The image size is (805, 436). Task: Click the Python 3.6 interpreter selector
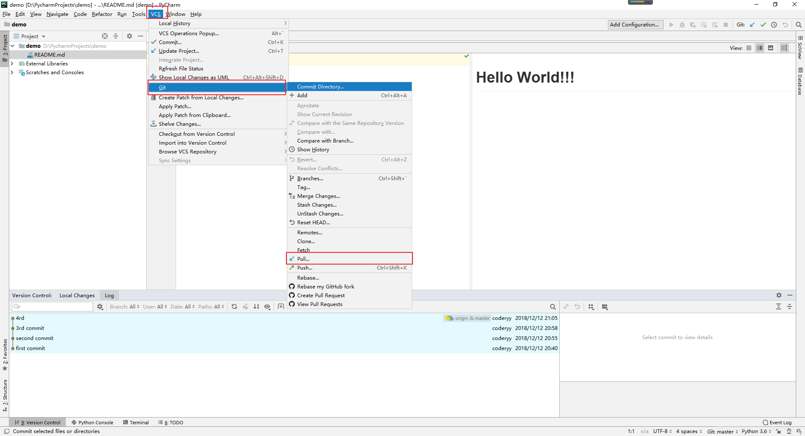click(x=756, y=431)
